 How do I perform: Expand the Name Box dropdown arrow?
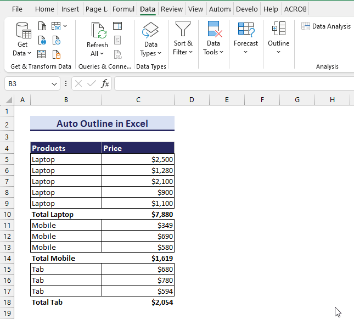[x=54, y=84]
